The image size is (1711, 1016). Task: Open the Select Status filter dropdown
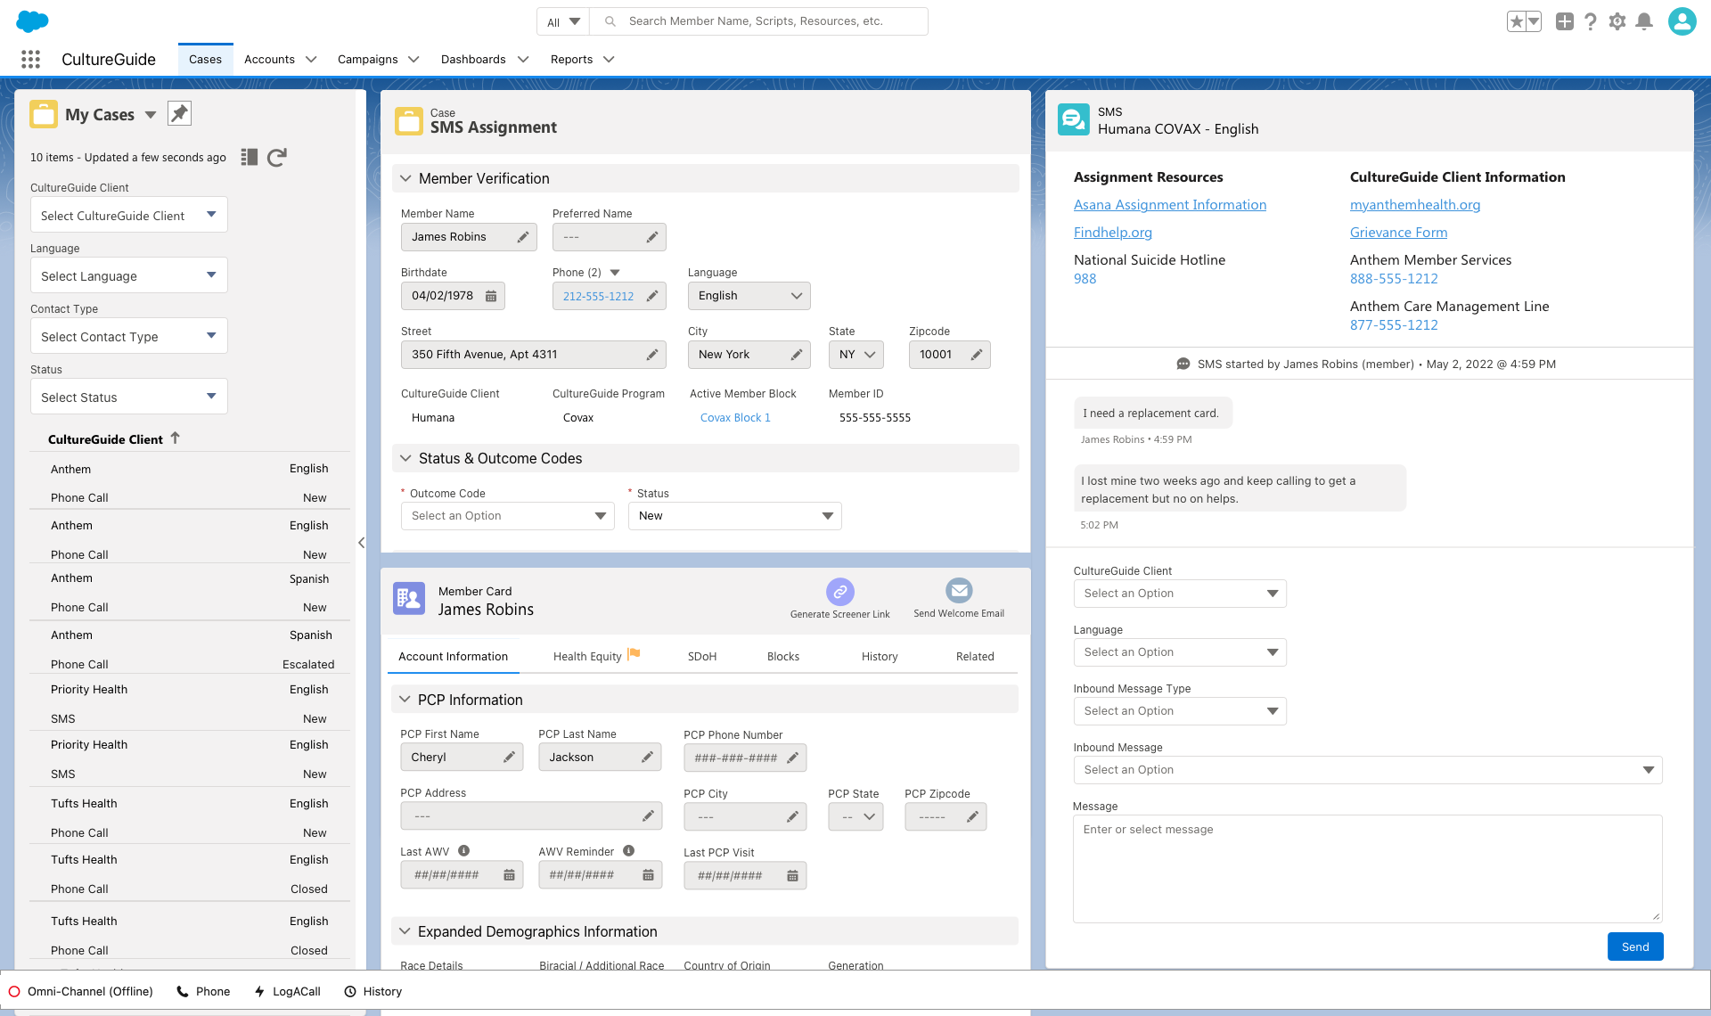click(x=129, y=397)
